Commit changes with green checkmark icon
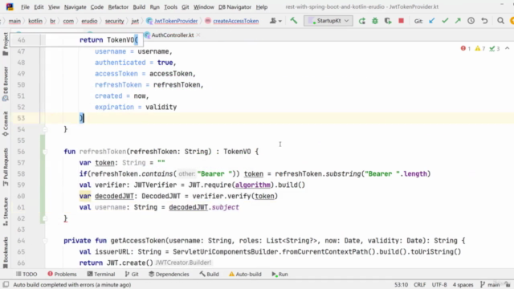Viewport: 514px width, 289px height. (x=445, y=21)
